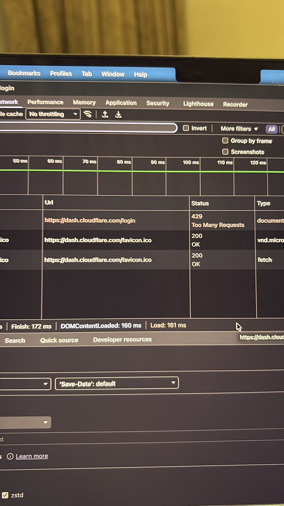Click the network filter input field

tap(88, 128)
